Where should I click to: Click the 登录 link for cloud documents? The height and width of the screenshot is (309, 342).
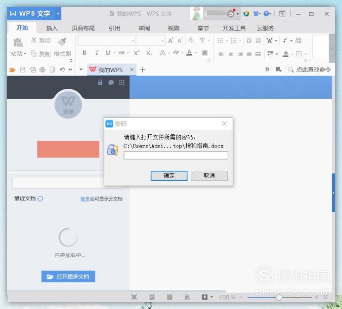85,199
